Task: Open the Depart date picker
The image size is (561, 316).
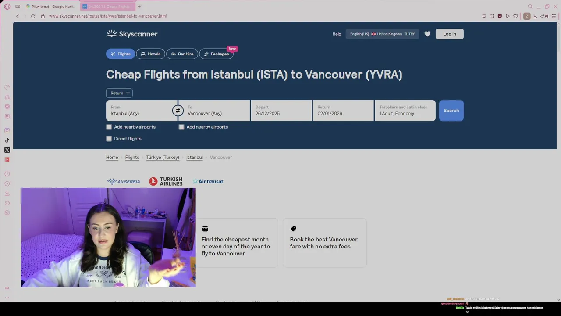Action: [x=281, y=111]
